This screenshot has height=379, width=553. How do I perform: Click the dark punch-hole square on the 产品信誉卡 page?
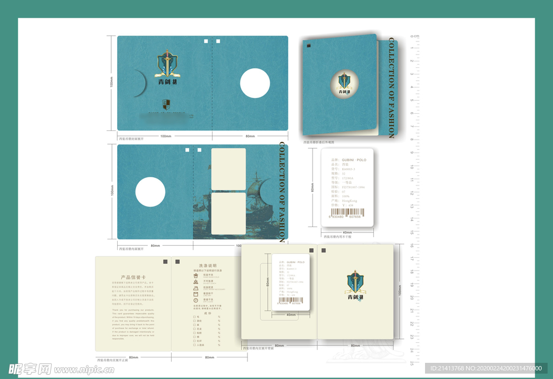point(165,261)
